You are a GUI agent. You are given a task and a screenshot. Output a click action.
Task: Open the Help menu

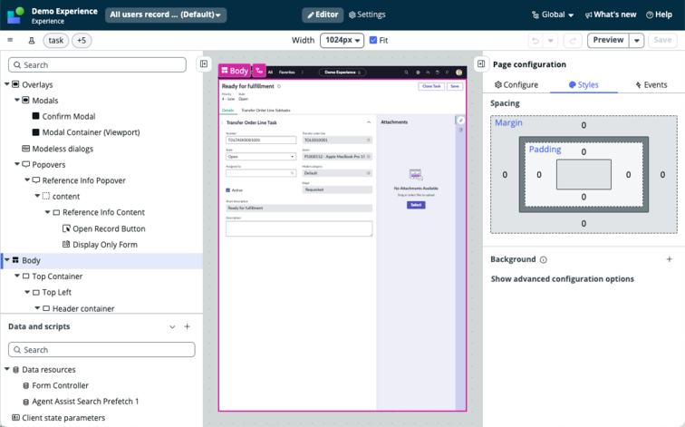(x=659, y=15)
